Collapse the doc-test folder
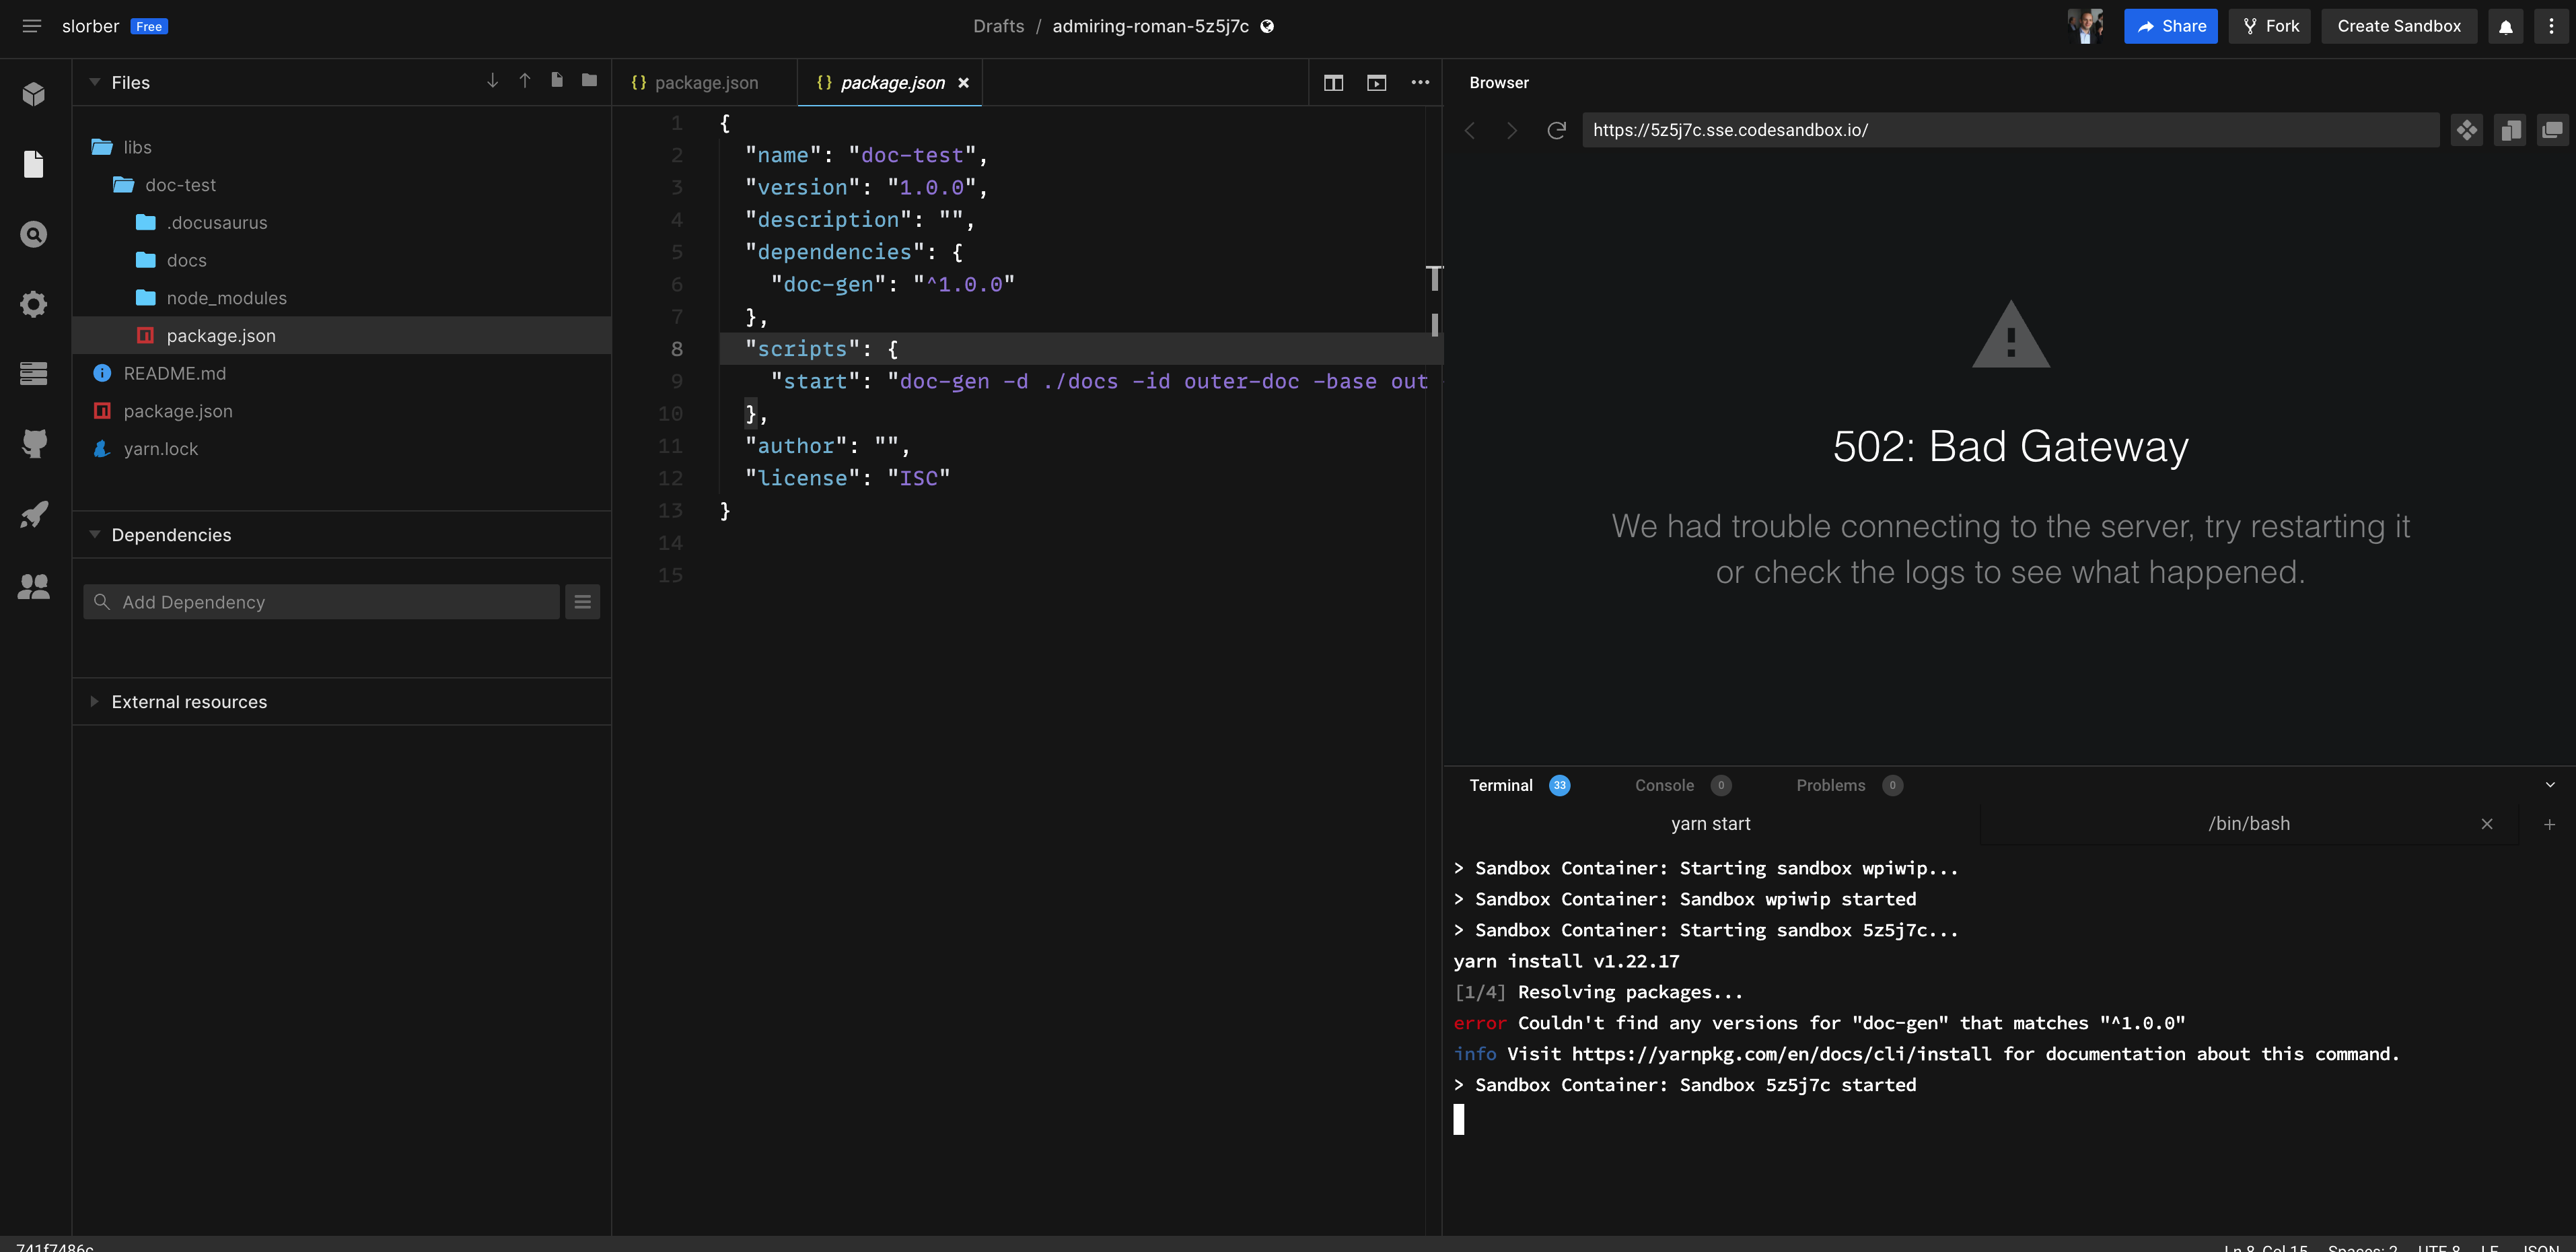2576x1252 pixels. [342, 185]
